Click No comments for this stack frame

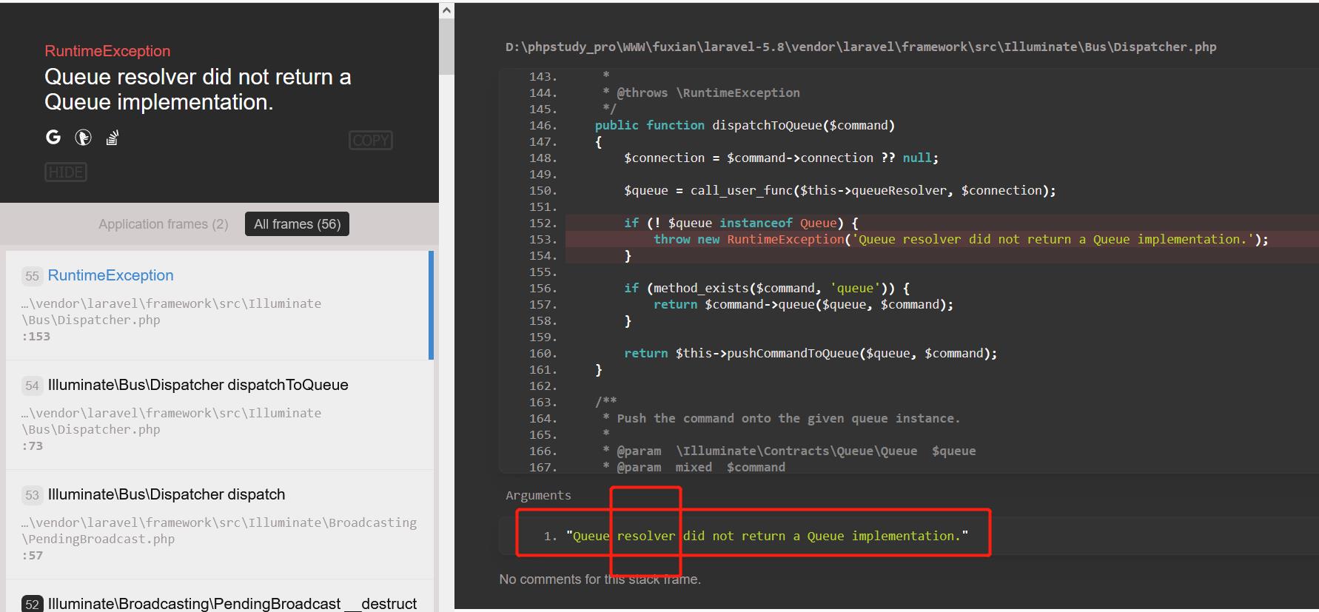(x=600, y=579)
